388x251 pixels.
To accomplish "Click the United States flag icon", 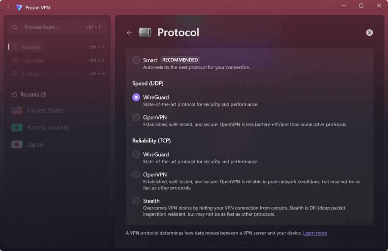I will [17, 111].
